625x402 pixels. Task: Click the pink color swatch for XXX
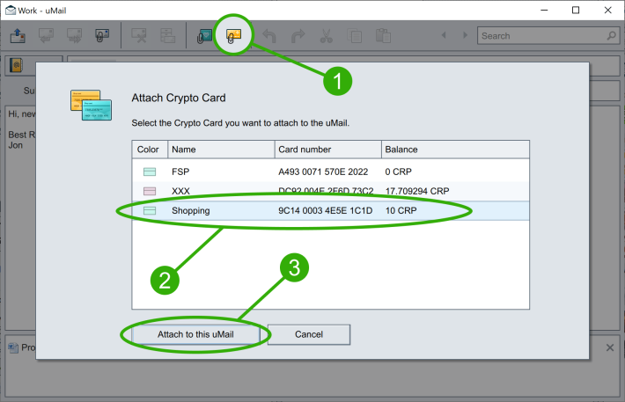point(150,191)
